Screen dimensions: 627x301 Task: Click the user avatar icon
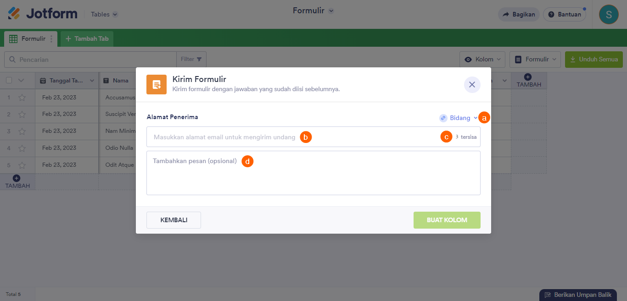[609, 14]
